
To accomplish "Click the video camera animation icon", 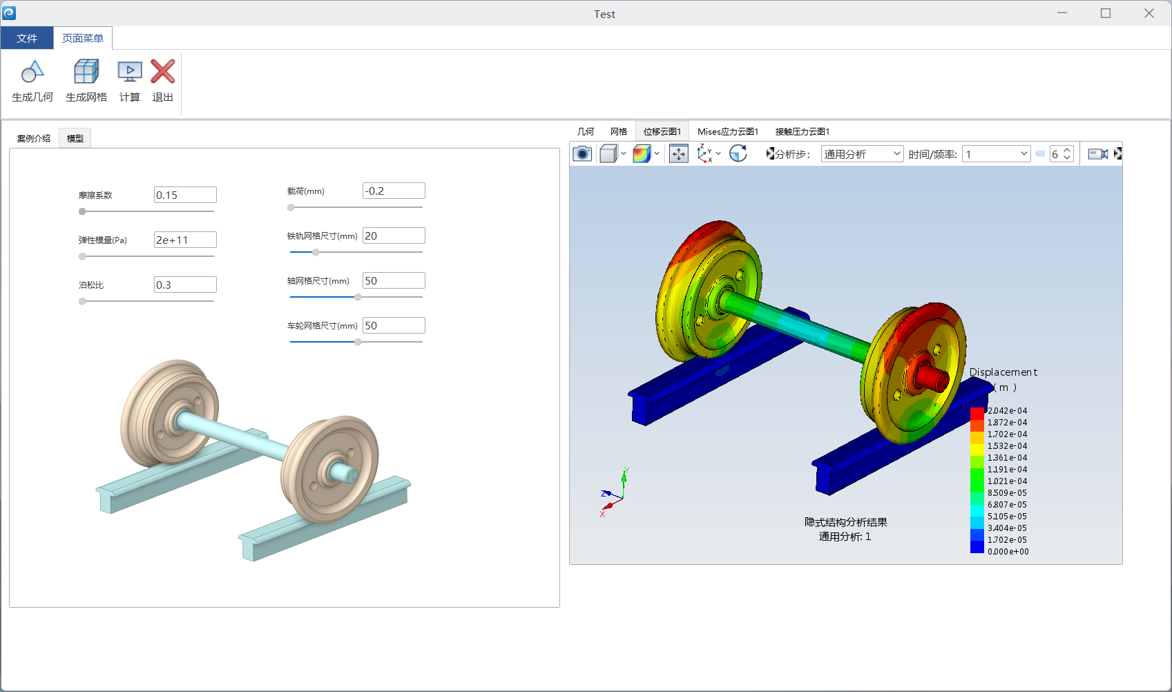I will tap(1098, 153).
